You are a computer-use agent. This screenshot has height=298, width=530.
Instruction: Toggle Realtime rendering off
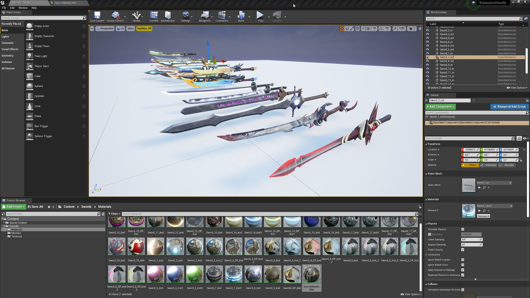click(144, 28)
